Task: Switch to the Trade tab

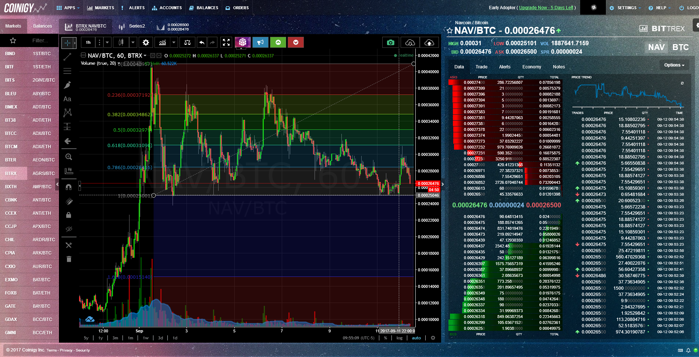Action: pyautogui.click(x=481, y=67)
